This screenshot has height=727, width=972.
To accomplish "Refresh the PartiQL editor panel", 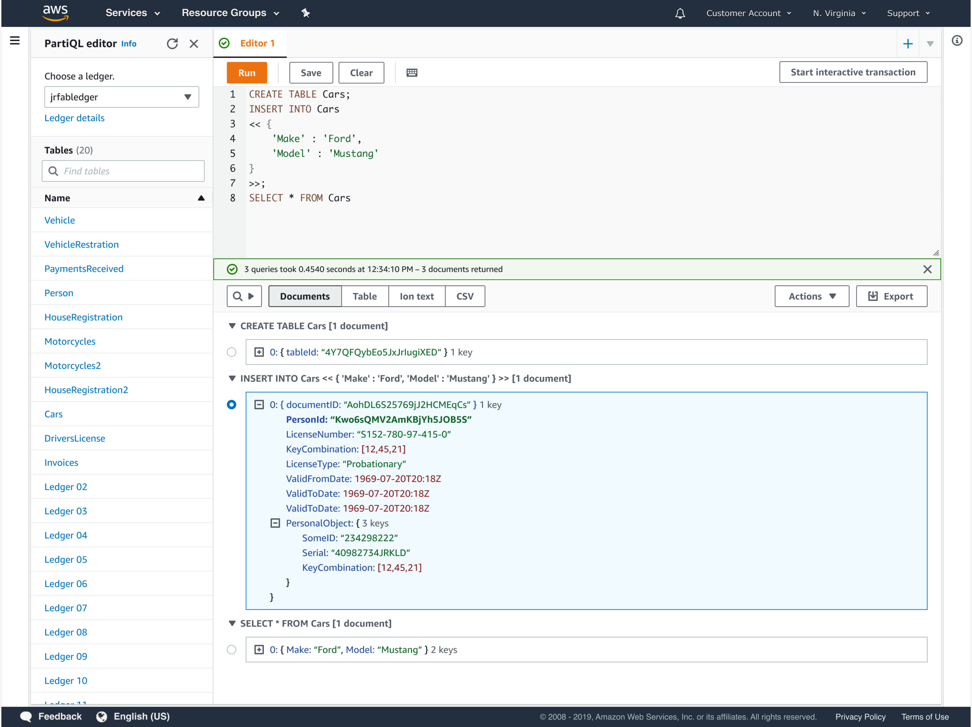I will tap(173, 44).
